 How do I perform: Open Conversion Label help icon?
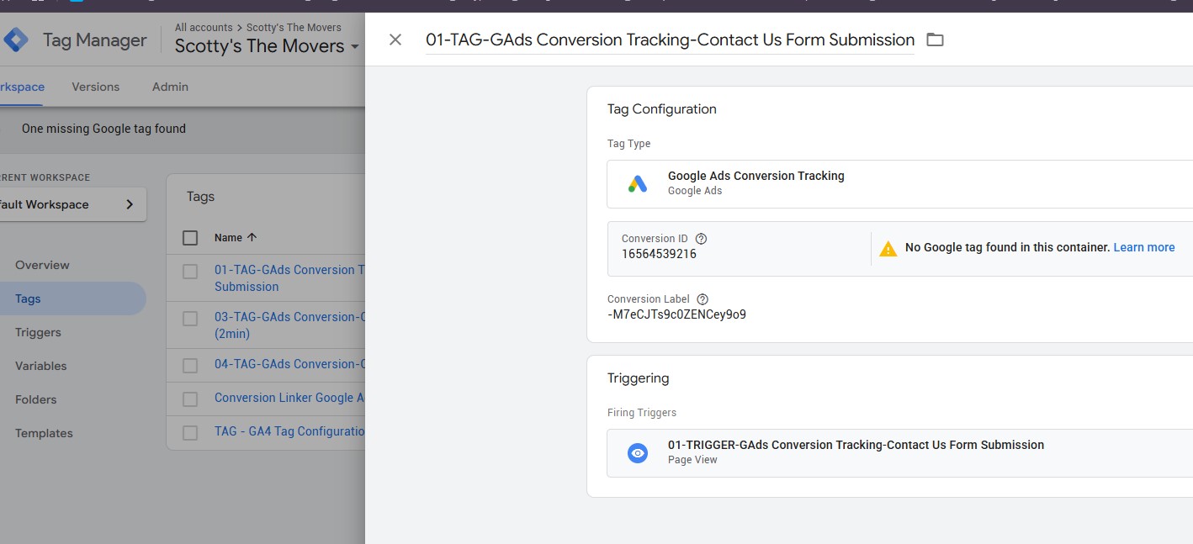(x=703, y=299)
